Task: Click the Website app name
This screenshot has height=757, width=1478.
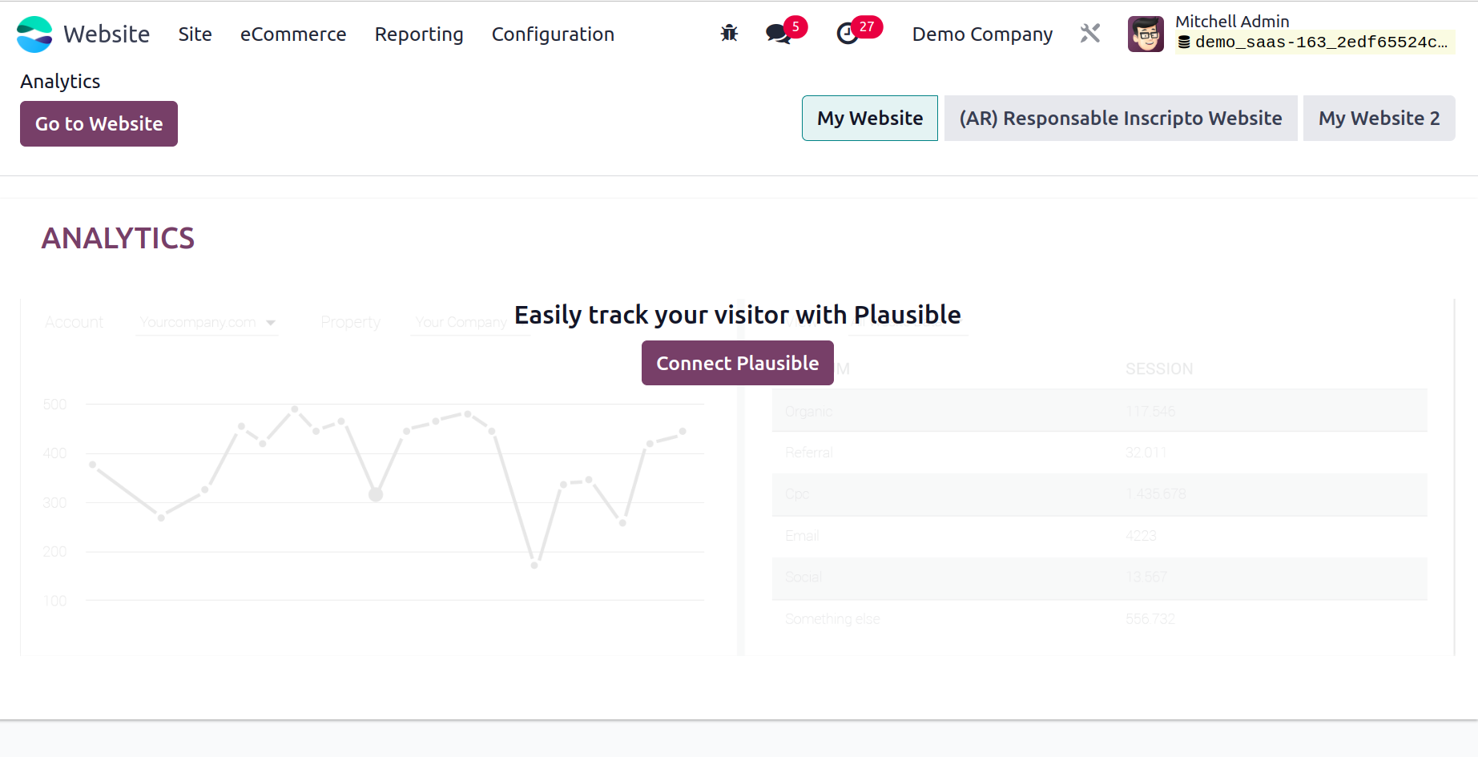Action: tap(107, 34)
